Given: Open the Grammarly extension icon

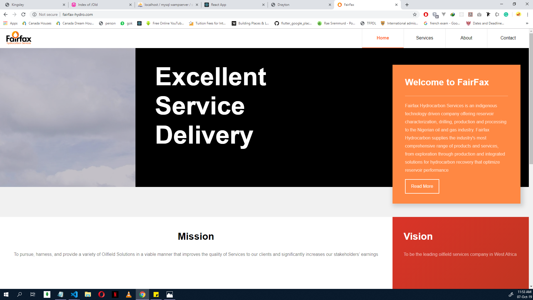Looking at the screenshot, I should [506, 14].
